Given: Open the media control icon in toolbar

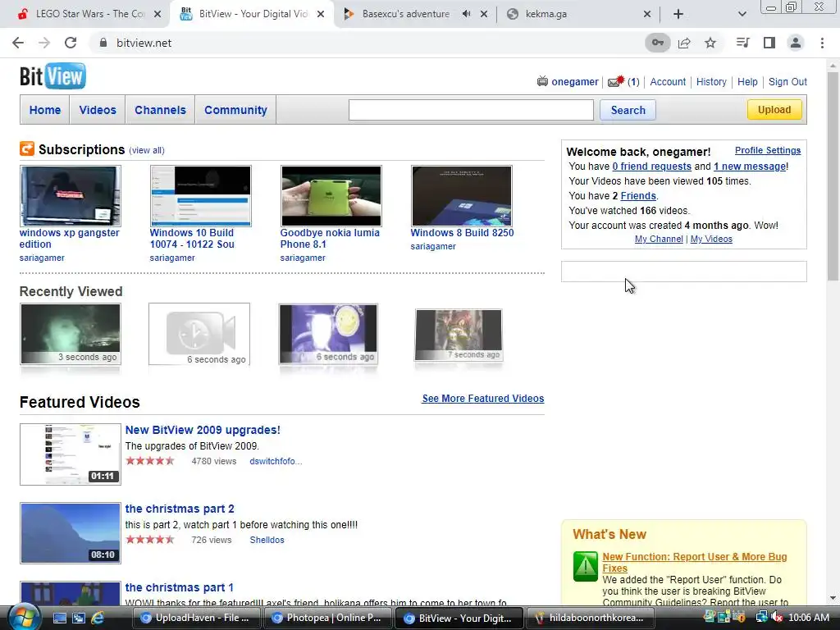Looking at the screenshot, I should coord(742,43).
